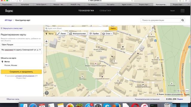Switch to the Топ-сайты browser tab

tap(110, 4)
